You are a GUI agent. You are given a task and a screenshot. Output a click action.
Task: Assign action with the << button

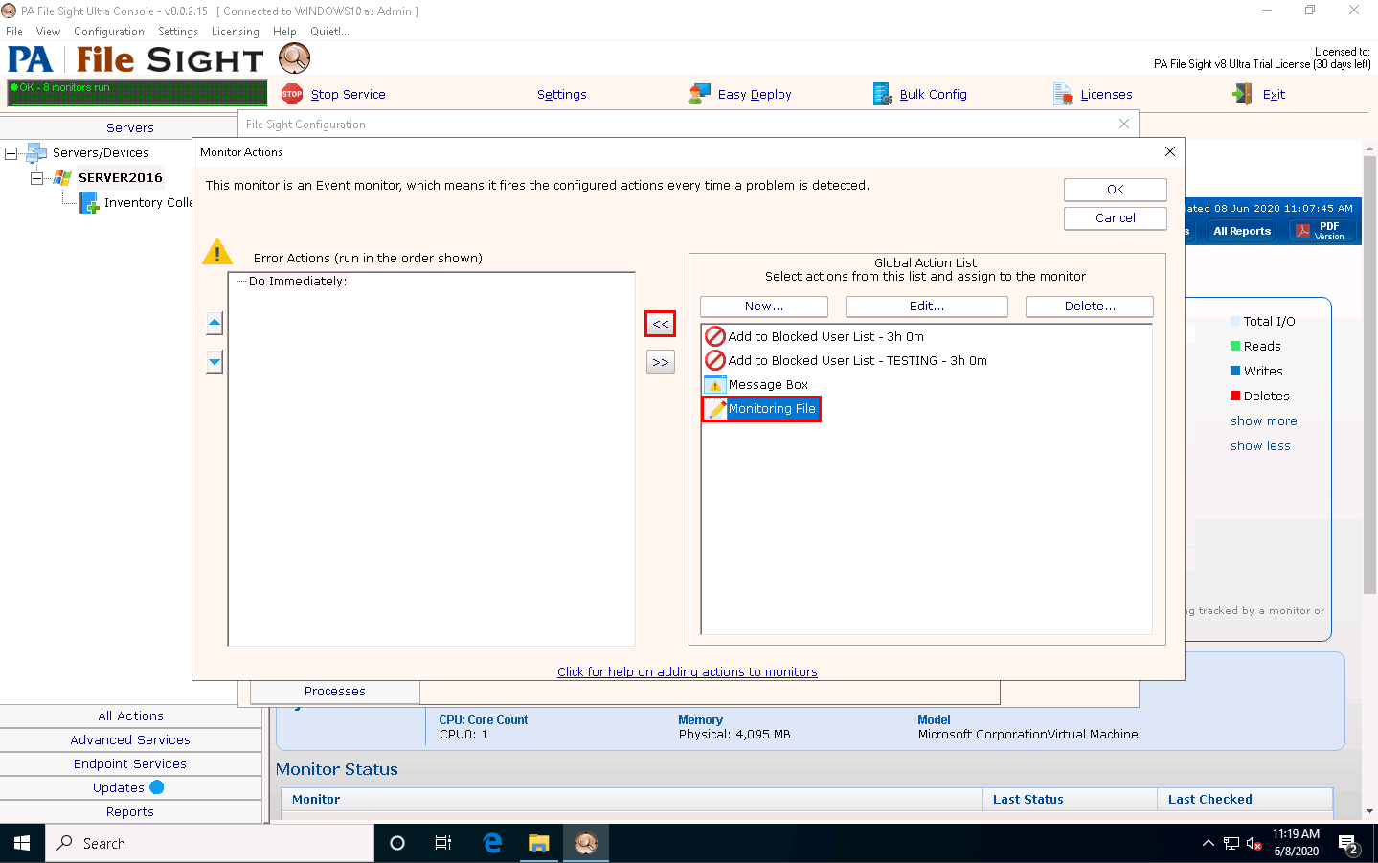(661, 324)
